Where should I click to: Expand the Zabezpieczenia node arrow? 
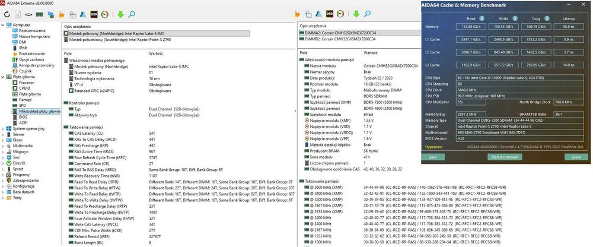(3, 180)
